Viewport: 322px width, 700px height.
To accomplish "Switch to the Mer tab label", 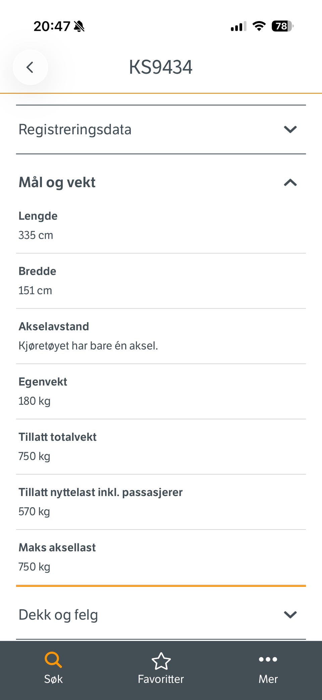I will coord(268,679).
